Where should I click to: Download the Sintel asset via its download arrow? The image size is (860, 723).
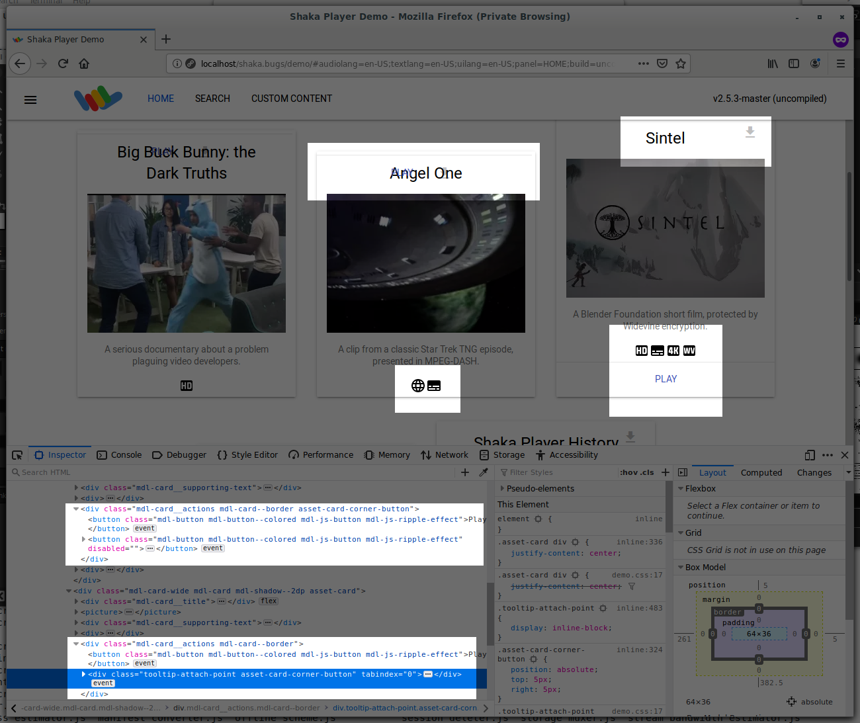[x=750, y=132]
